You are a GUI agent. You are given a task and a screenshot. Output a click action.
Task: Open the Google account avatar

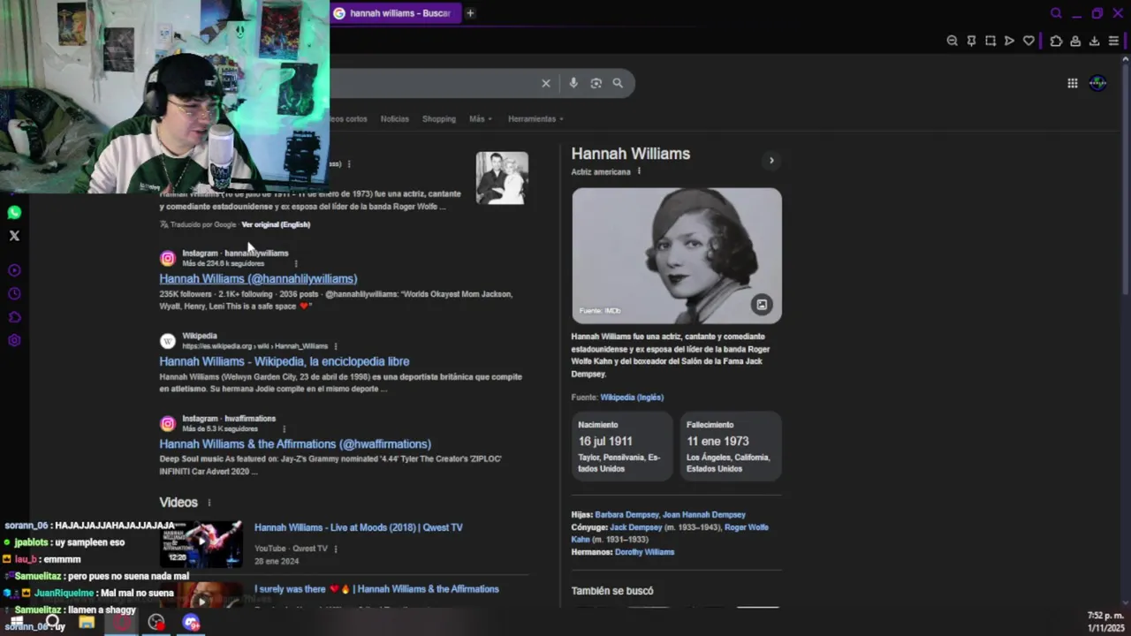pos(1097,83)
